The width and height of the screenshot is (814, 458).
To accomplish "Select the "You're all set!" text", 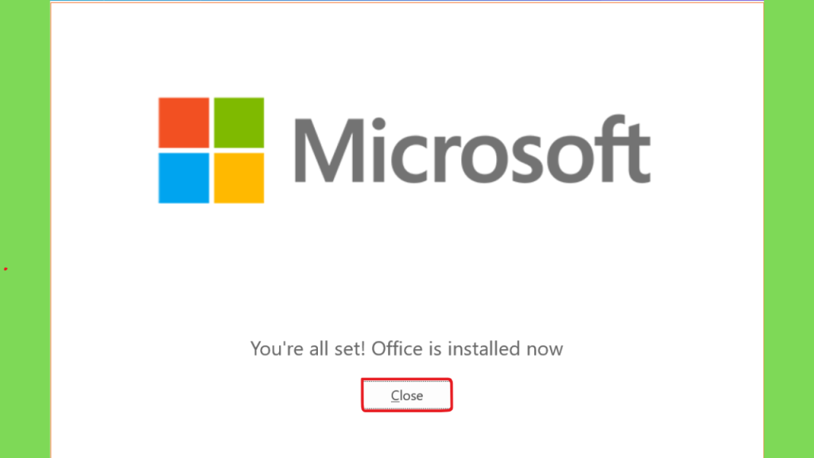I will [308, 348].
